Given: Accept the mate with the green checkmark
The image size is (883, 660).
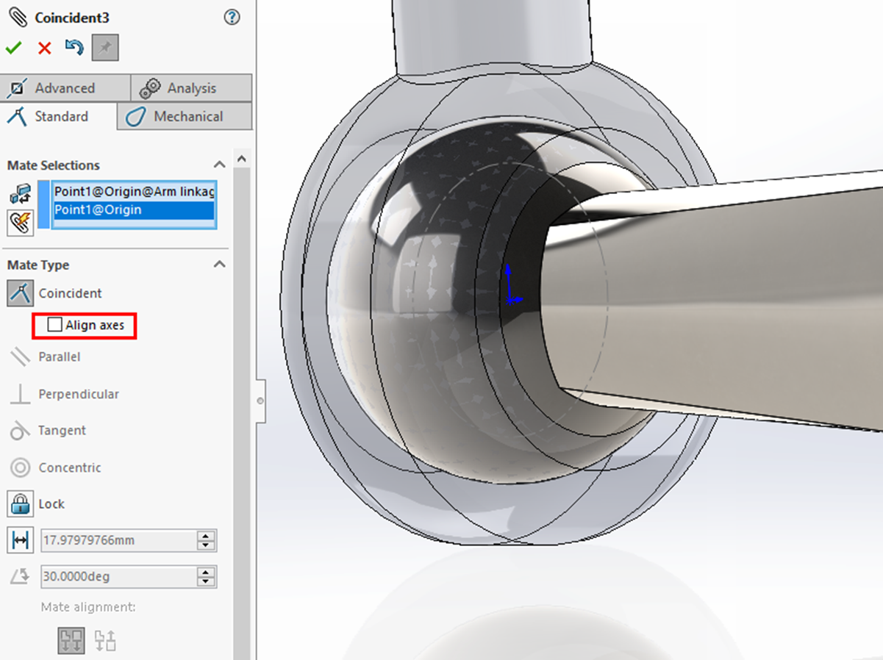Looking at the screenshot, I should (x=14, y=47).
